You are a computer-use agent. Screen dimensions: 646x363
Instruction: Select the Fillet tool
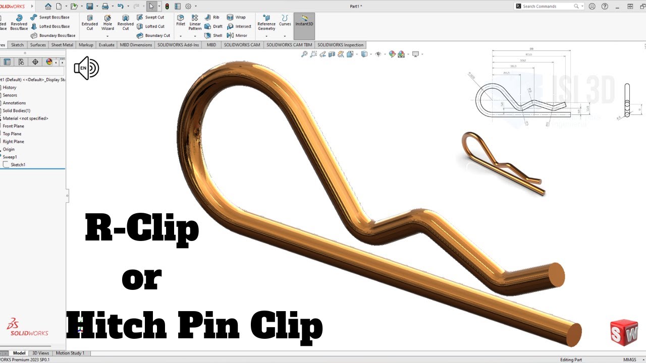[x=181, y=20]
